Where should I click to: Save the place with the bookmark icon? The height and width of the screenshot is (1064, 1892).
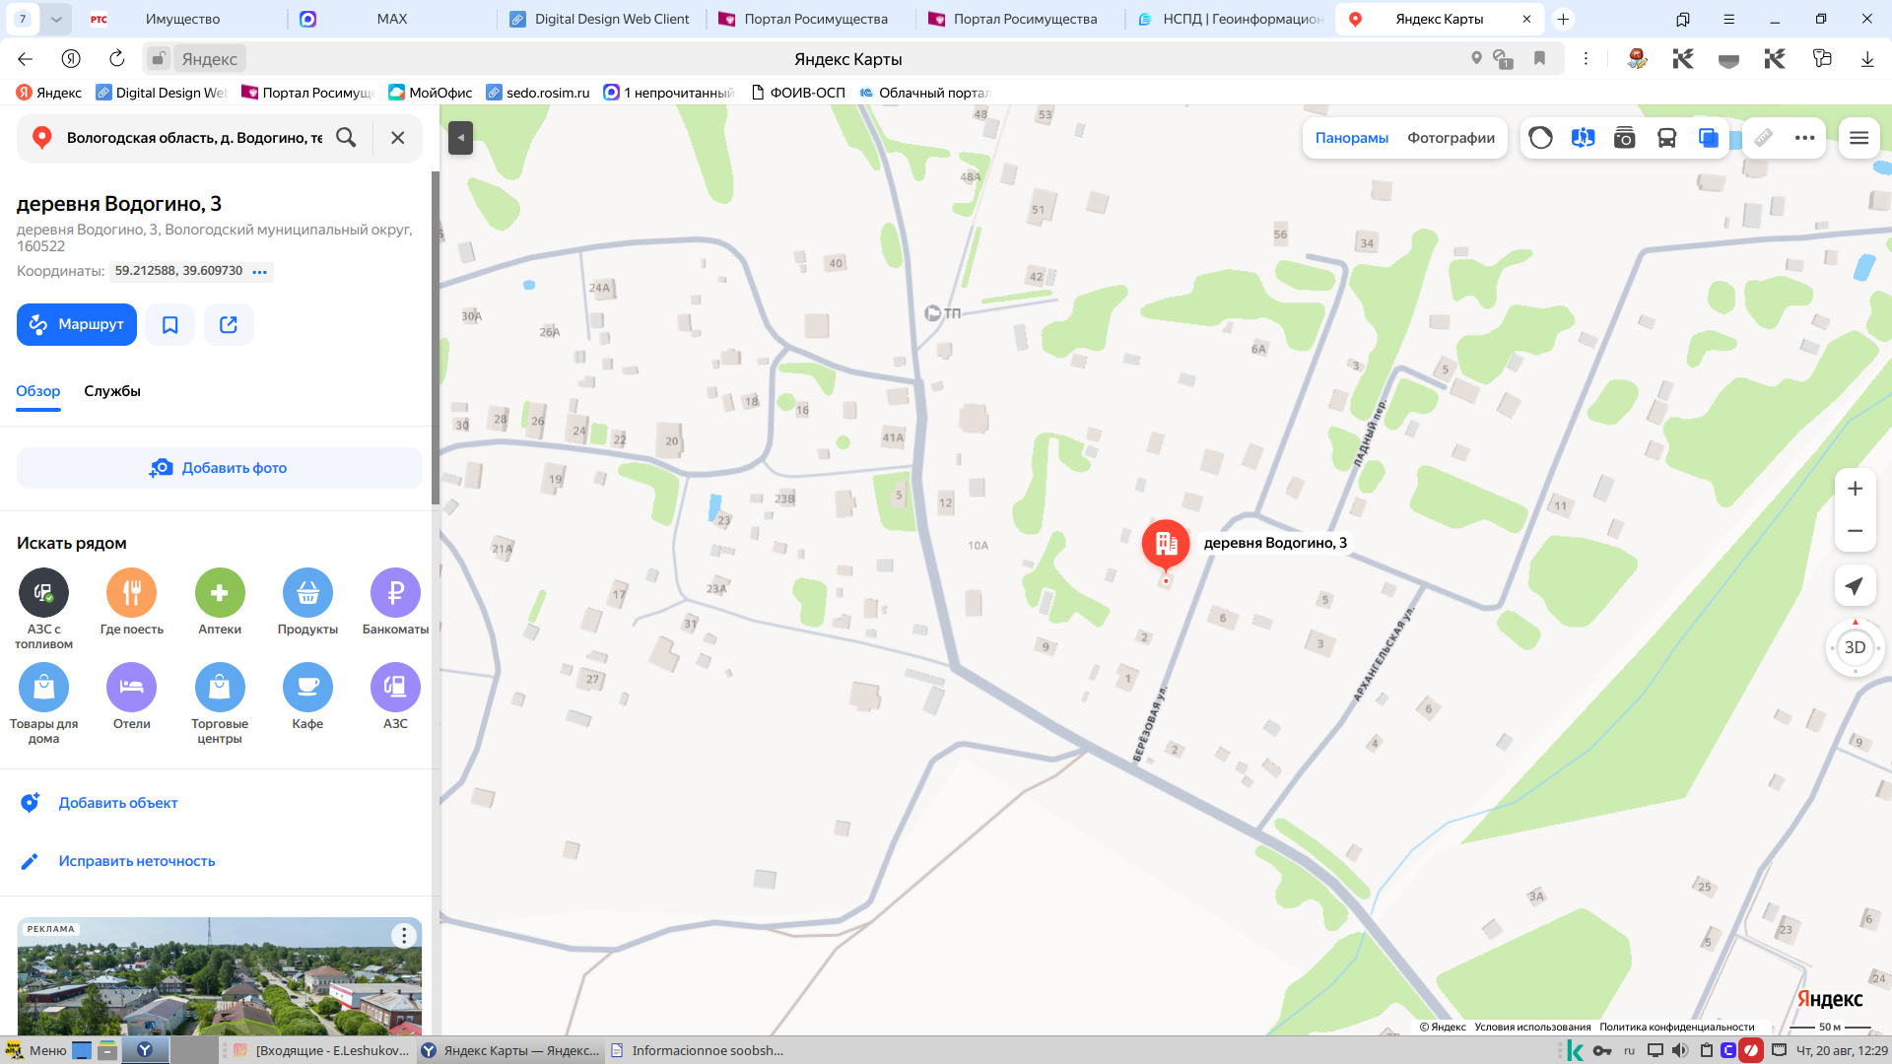click(x=169, y=324)
